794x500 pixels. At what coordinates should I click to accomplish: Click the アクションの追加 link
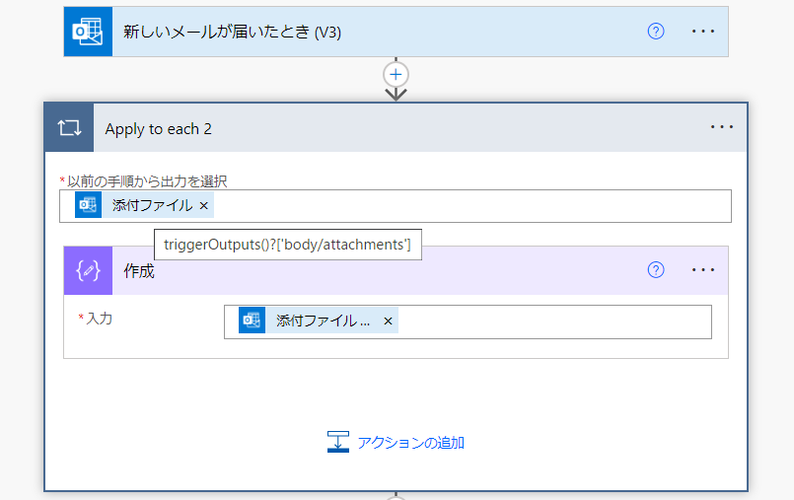(410, 443)
